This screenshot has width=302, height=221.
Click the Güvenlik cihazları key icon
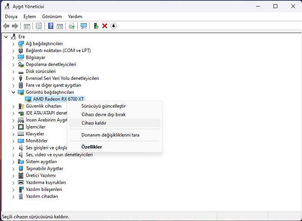(21, 106)
